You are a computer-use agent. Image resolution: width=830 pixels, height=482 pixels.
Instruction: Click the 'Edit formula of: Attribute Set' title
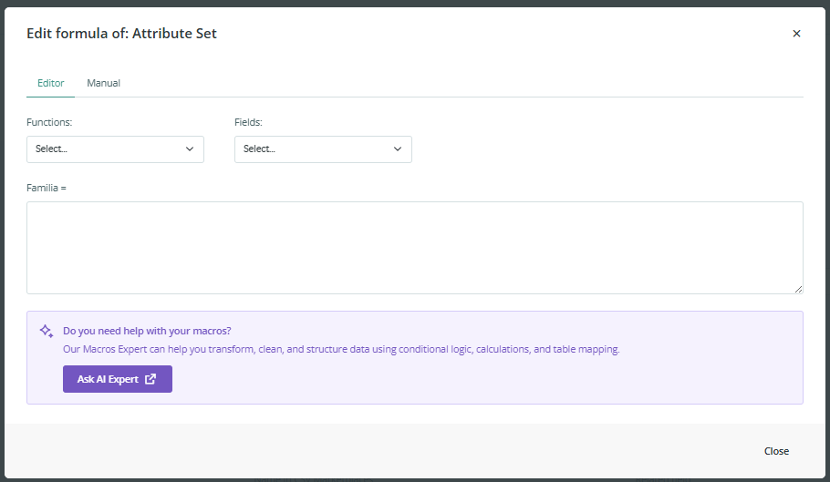click(x=121, y=34)
